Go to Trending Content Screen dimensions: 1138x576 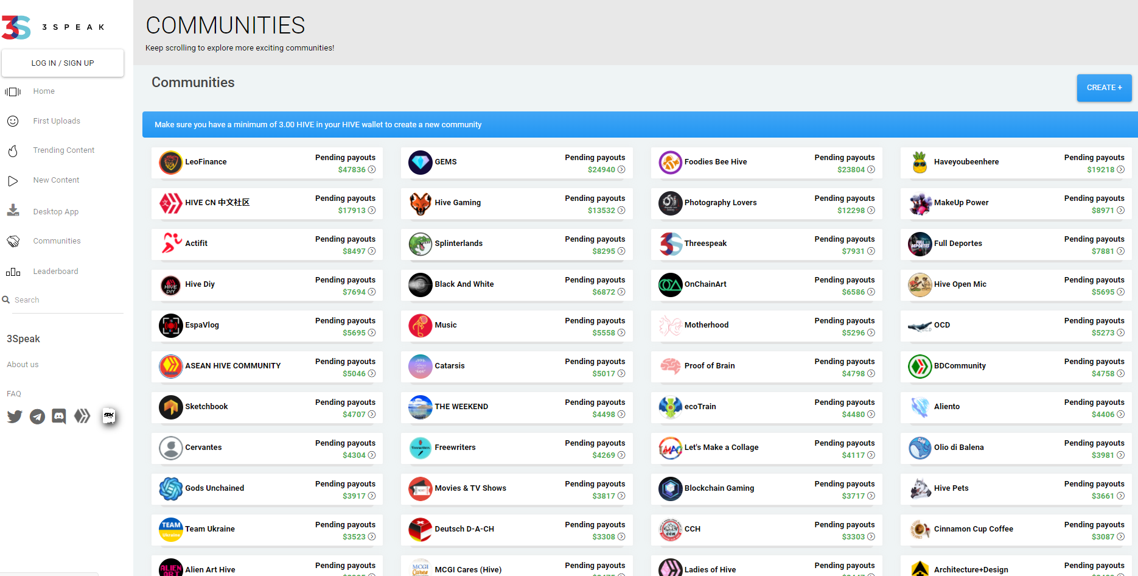[63, 150]
